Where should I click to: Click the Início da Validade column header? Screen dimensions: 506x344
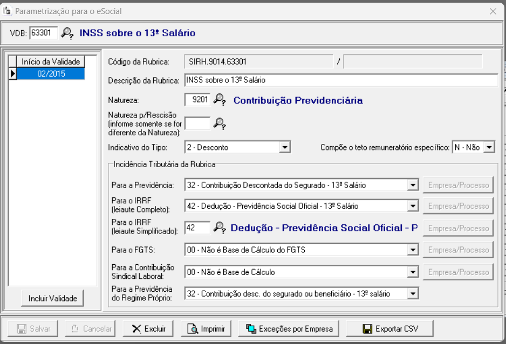51,61
